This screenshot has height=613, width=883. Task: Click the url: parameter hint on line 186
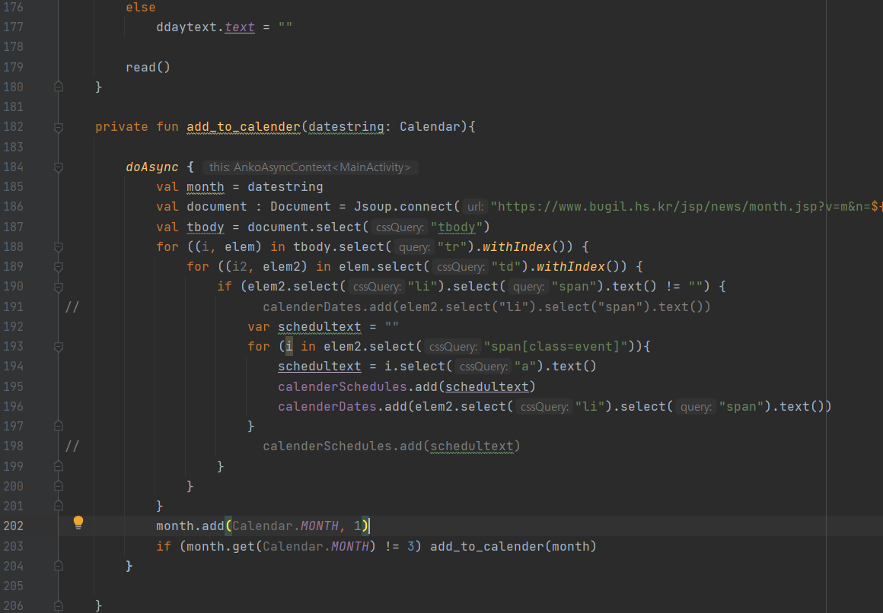coord(475,207)
